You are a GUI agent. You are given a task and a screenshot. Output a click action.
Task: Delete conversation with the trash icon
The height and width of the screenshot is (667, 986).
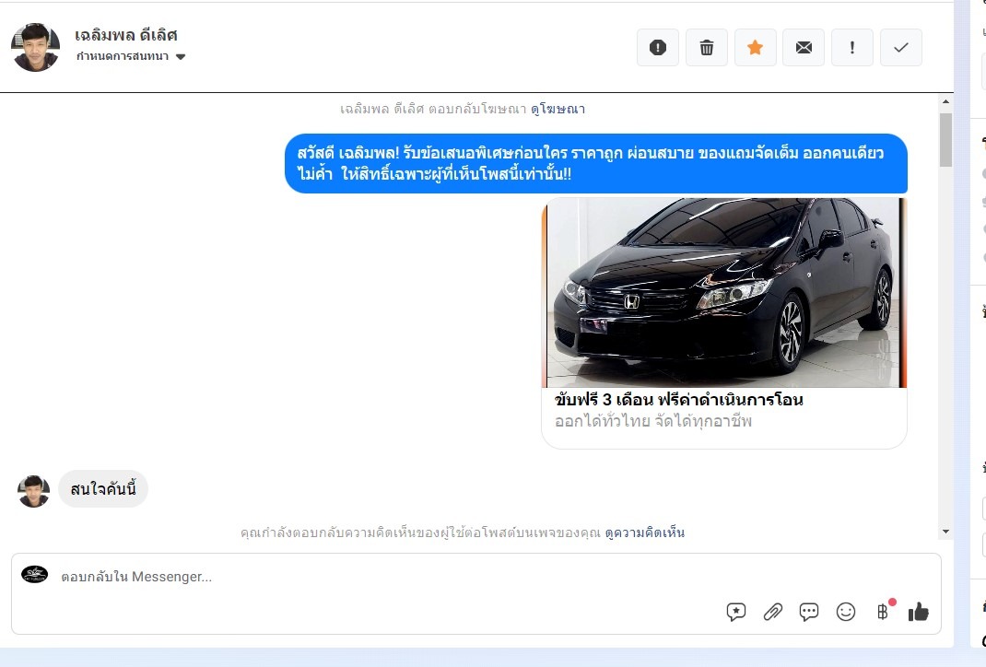click(707, 47)
